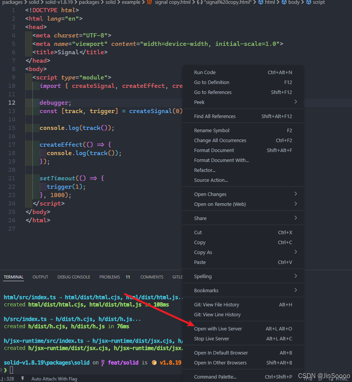352x382 pixels.
Task: Open the Command Palette... entry
Action: pyautogui.click(x=243, y=377)
